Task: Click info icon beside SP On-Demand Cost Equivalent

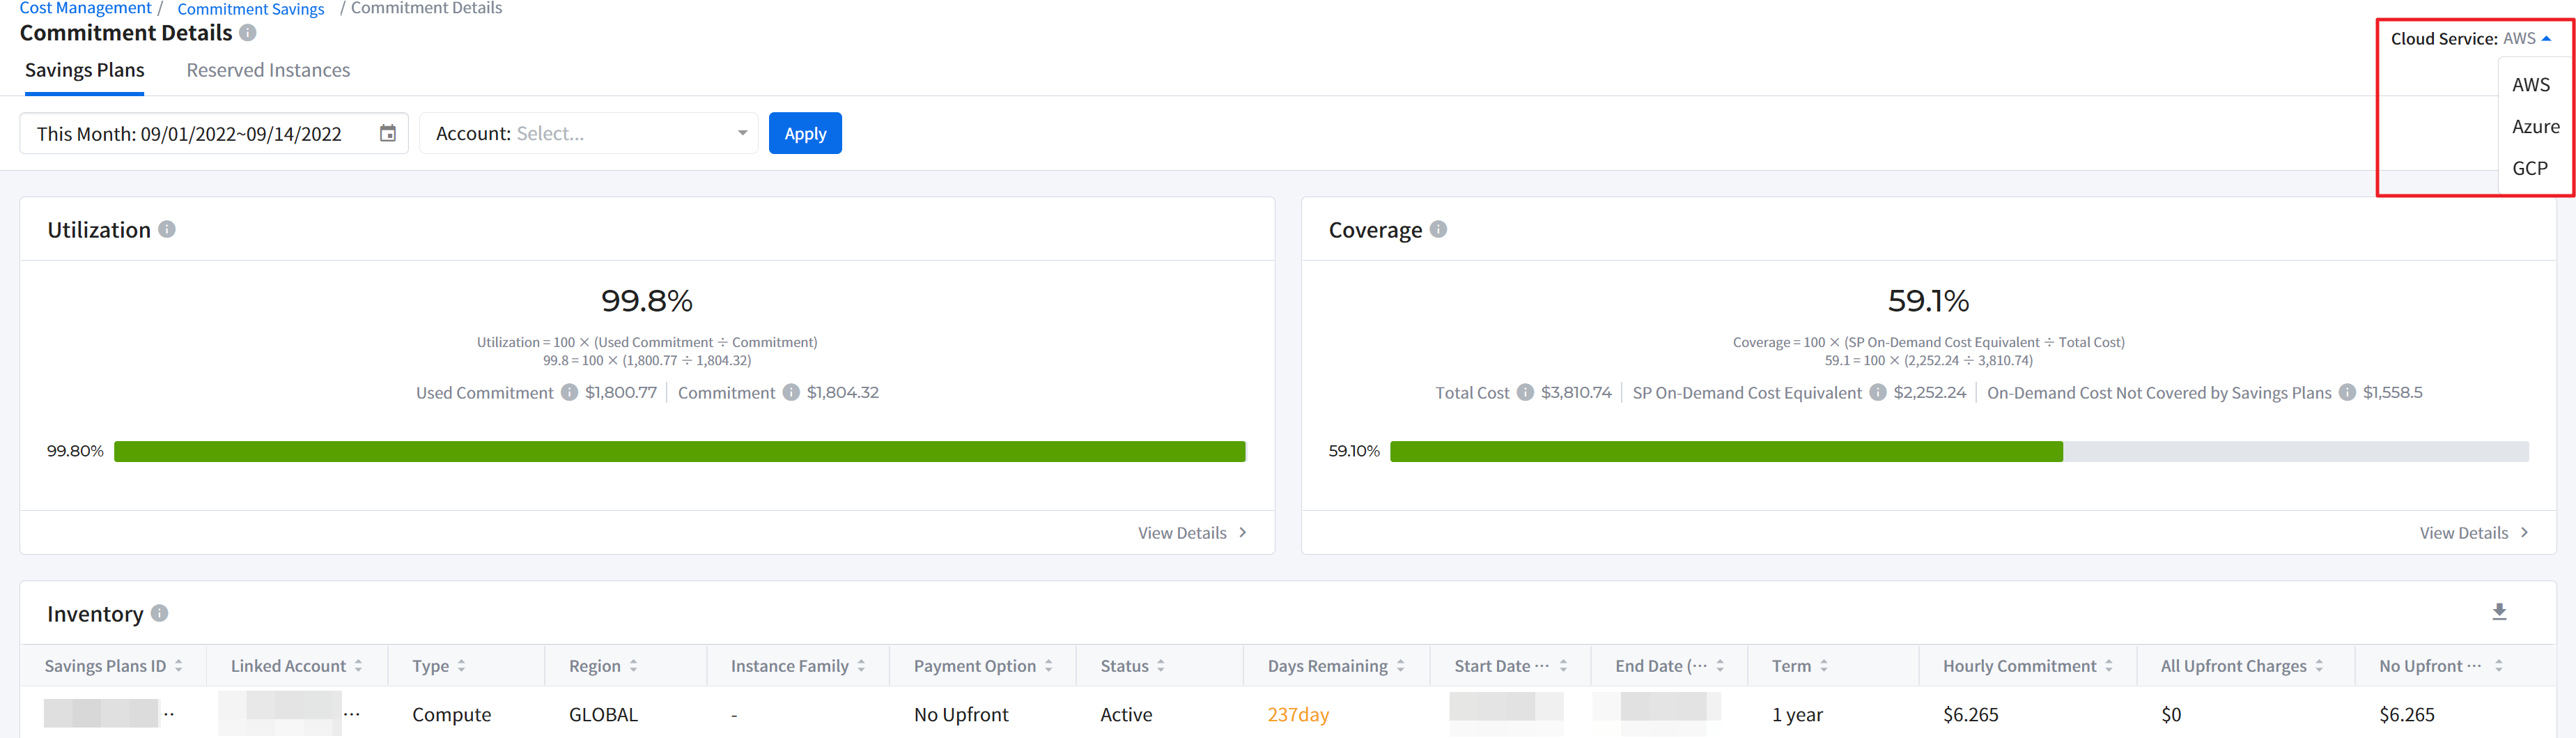Action: click(1878, 392)
